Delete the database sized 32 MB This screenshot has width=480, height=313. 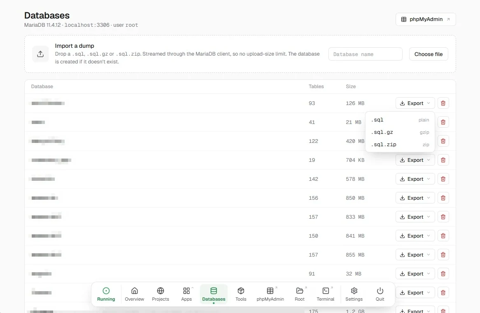[443, 274]
